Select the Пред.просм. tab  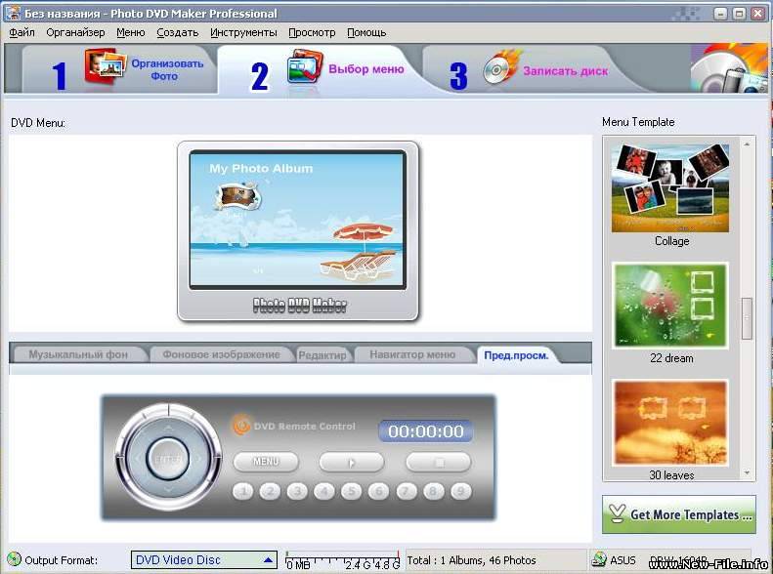(516, 355)
